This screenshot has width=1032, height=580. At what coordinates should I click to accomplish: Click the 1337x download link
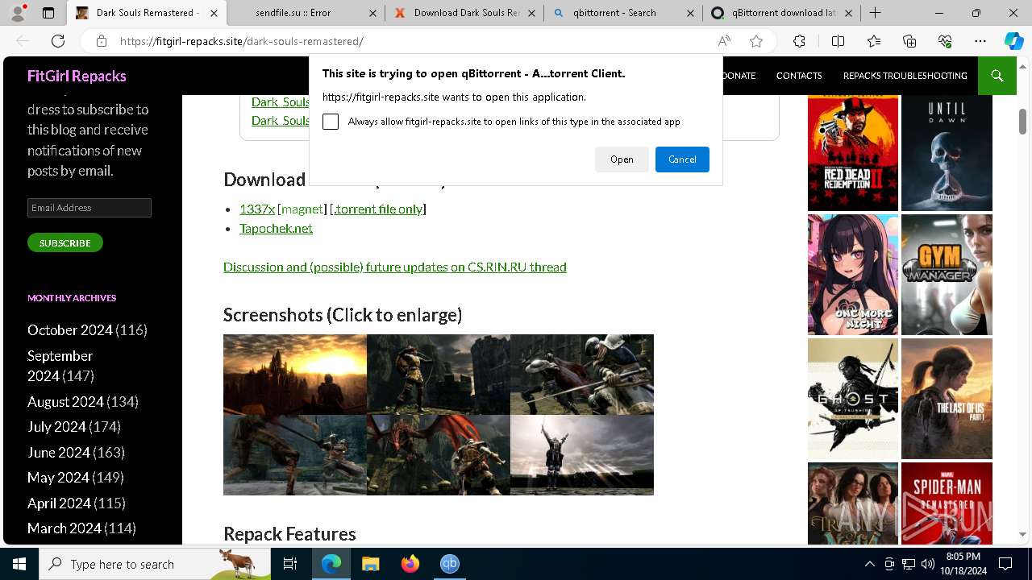[257, 209]
